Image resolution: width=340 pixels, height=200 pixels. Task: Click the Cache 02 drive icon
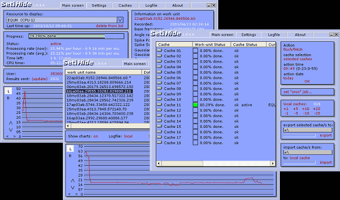coord(160,56)
